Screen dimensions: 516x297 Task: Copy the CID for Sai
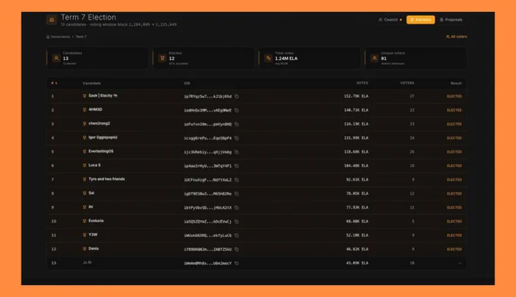pos(237,194)
